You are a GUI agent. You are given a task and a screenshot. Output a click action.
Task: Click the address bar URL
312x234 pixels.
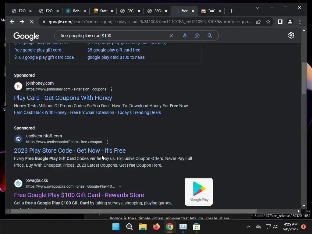pos(150,22)
